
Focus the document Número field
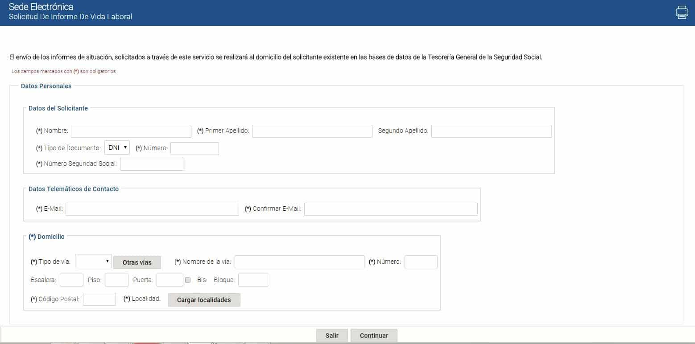tap(194, 148)
